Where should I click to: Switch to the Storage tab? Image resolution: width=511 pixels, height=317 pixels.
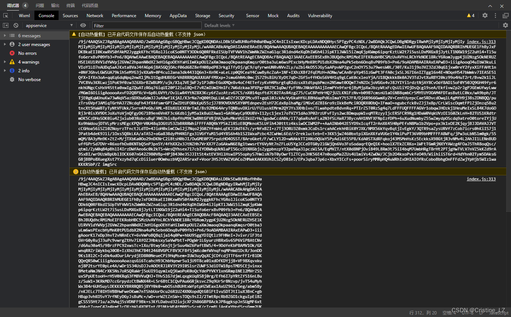pos(203,16)
